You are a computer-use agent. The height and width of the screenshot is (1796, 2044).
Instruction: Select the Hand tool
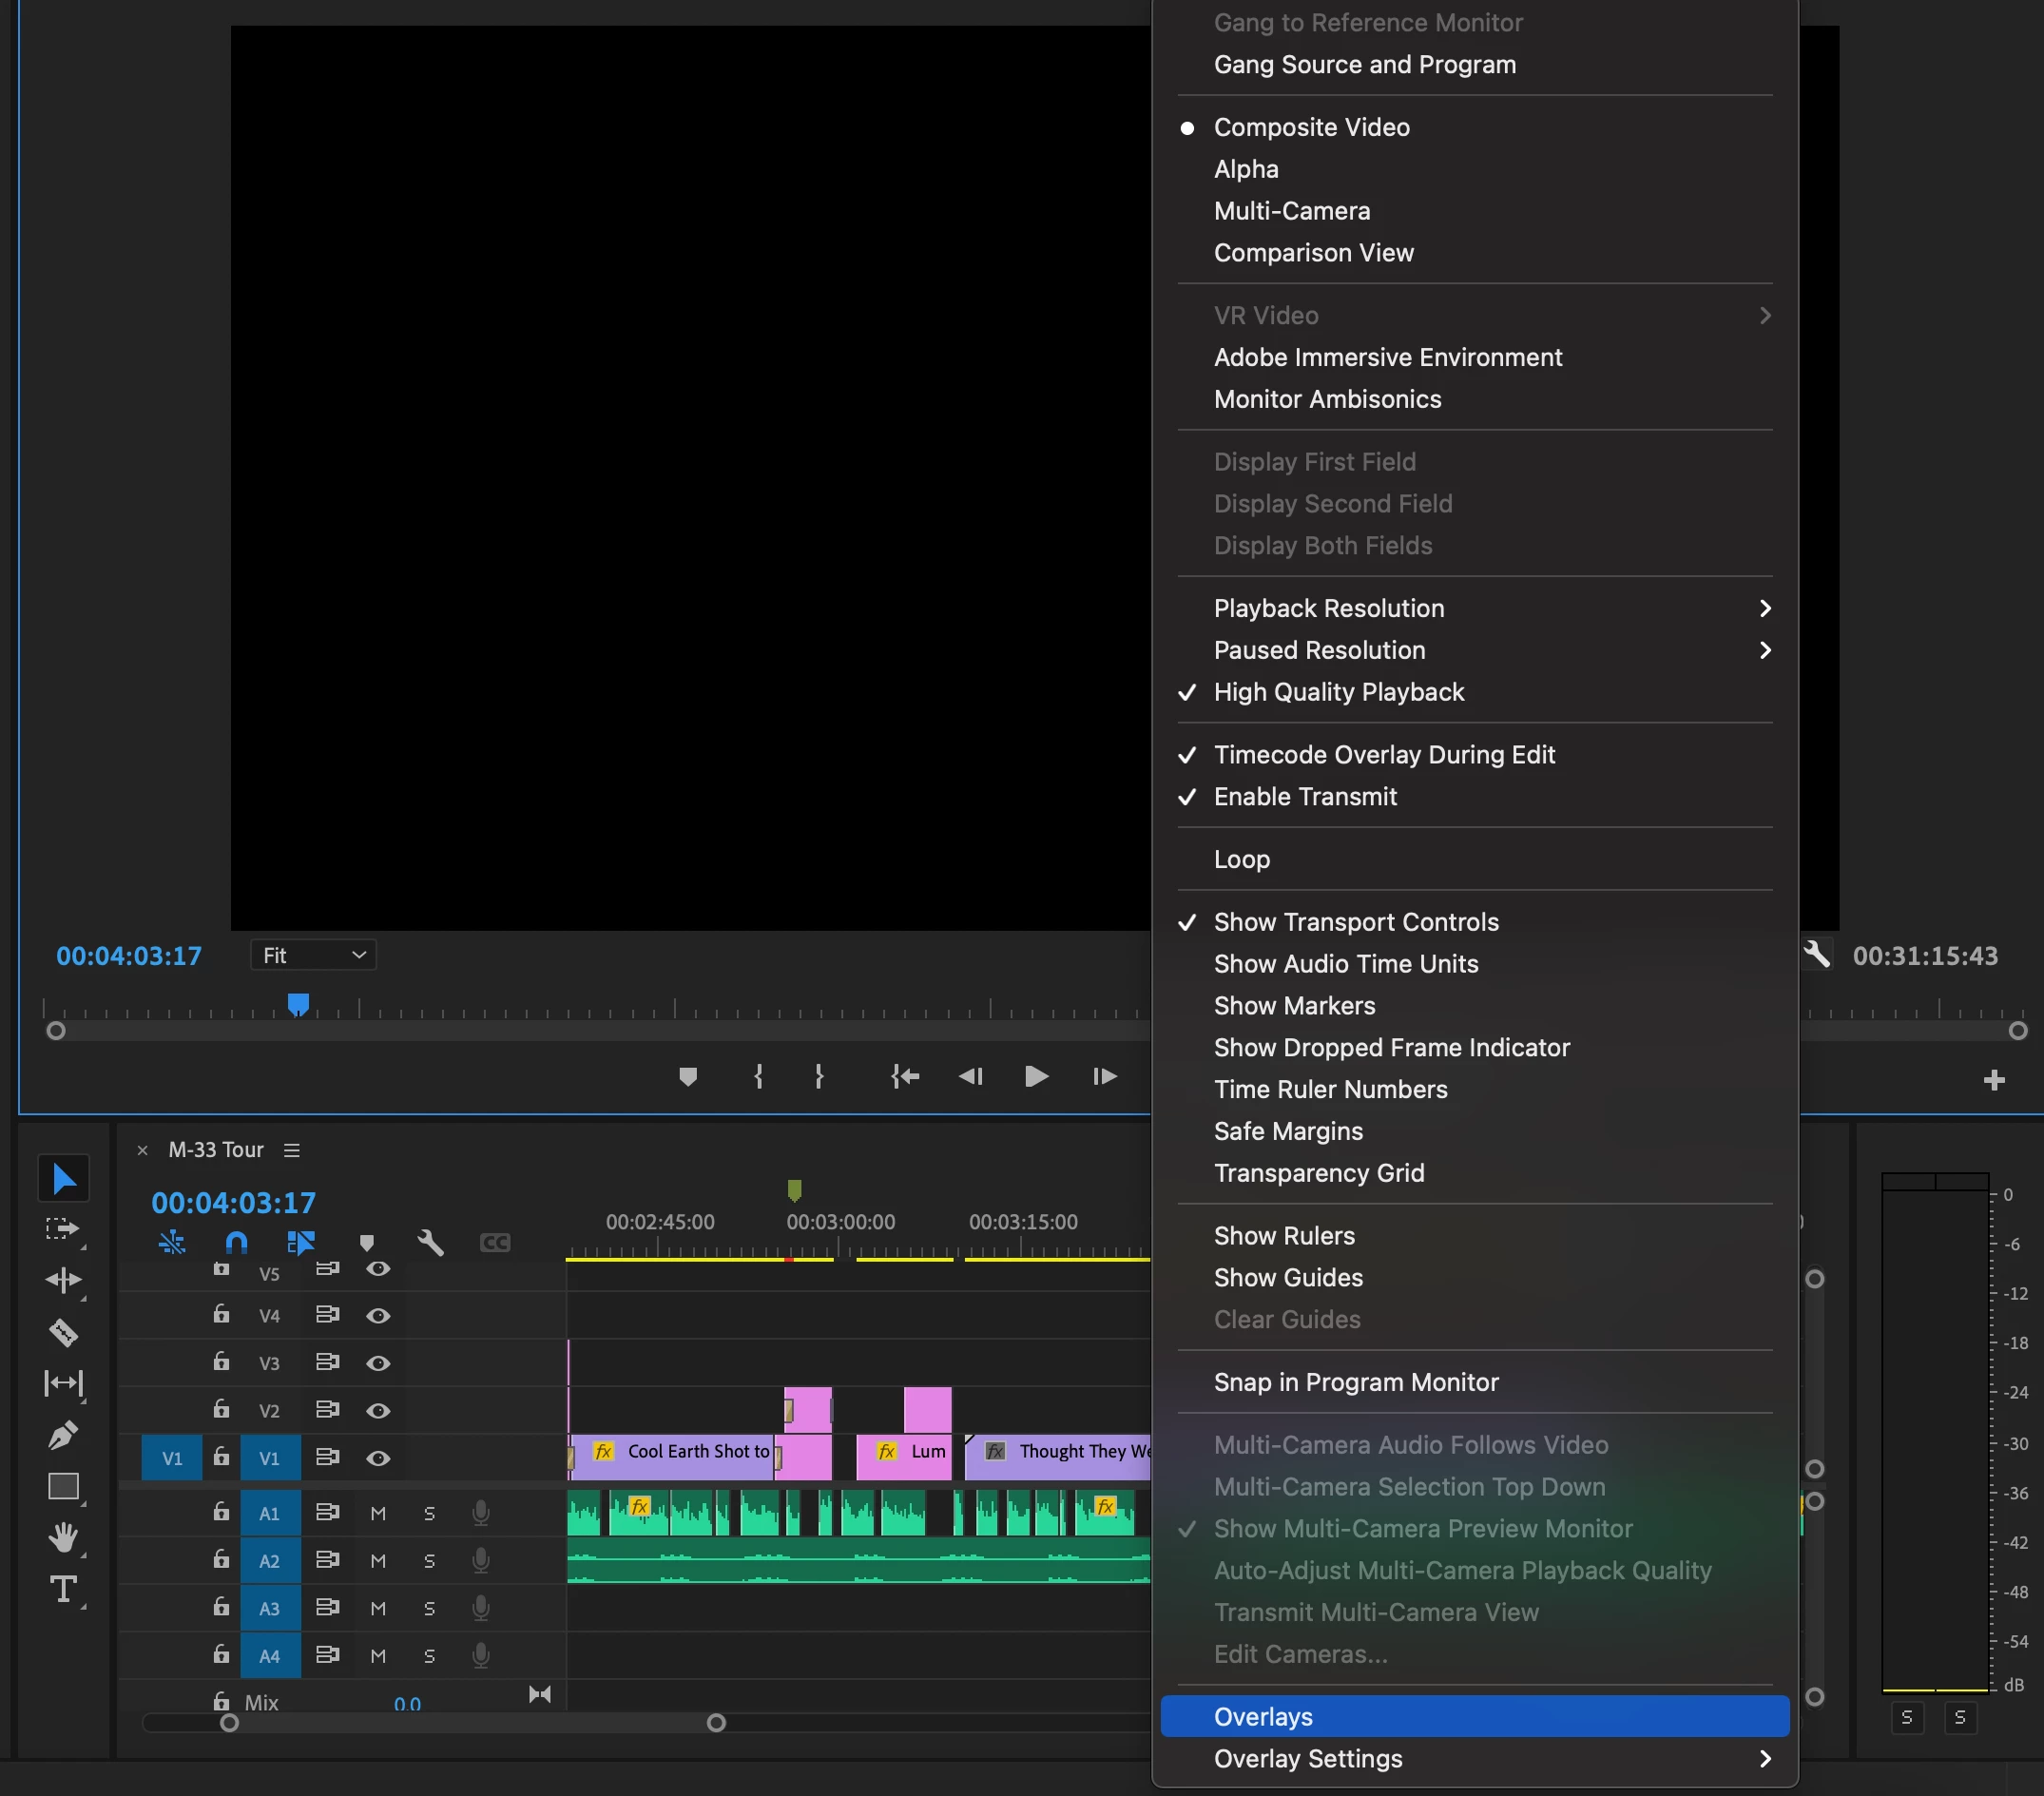(63, 1537)
